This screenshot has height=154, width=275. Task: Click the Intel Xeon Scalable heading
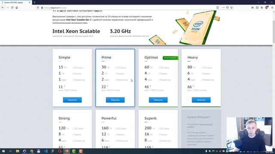coord(76,31)
